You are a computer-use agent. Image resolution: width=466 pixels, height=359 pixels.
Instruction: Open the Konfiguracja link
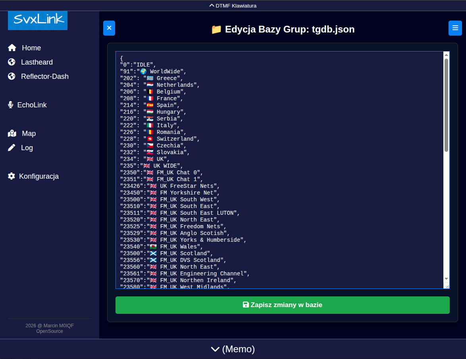(39, 176)
